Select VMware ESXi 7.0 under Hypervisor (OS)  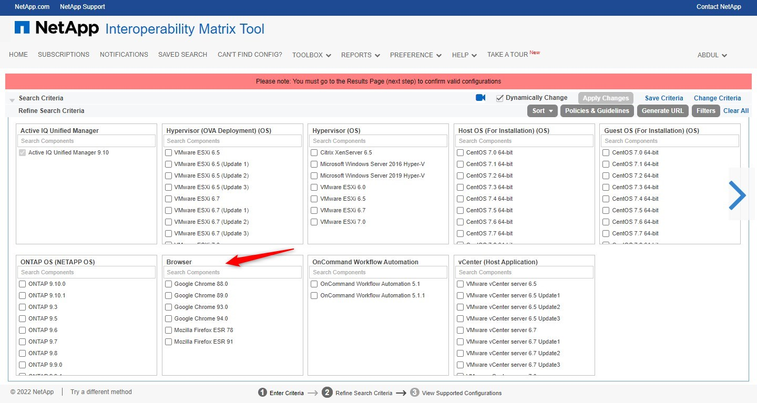point(314,222)
